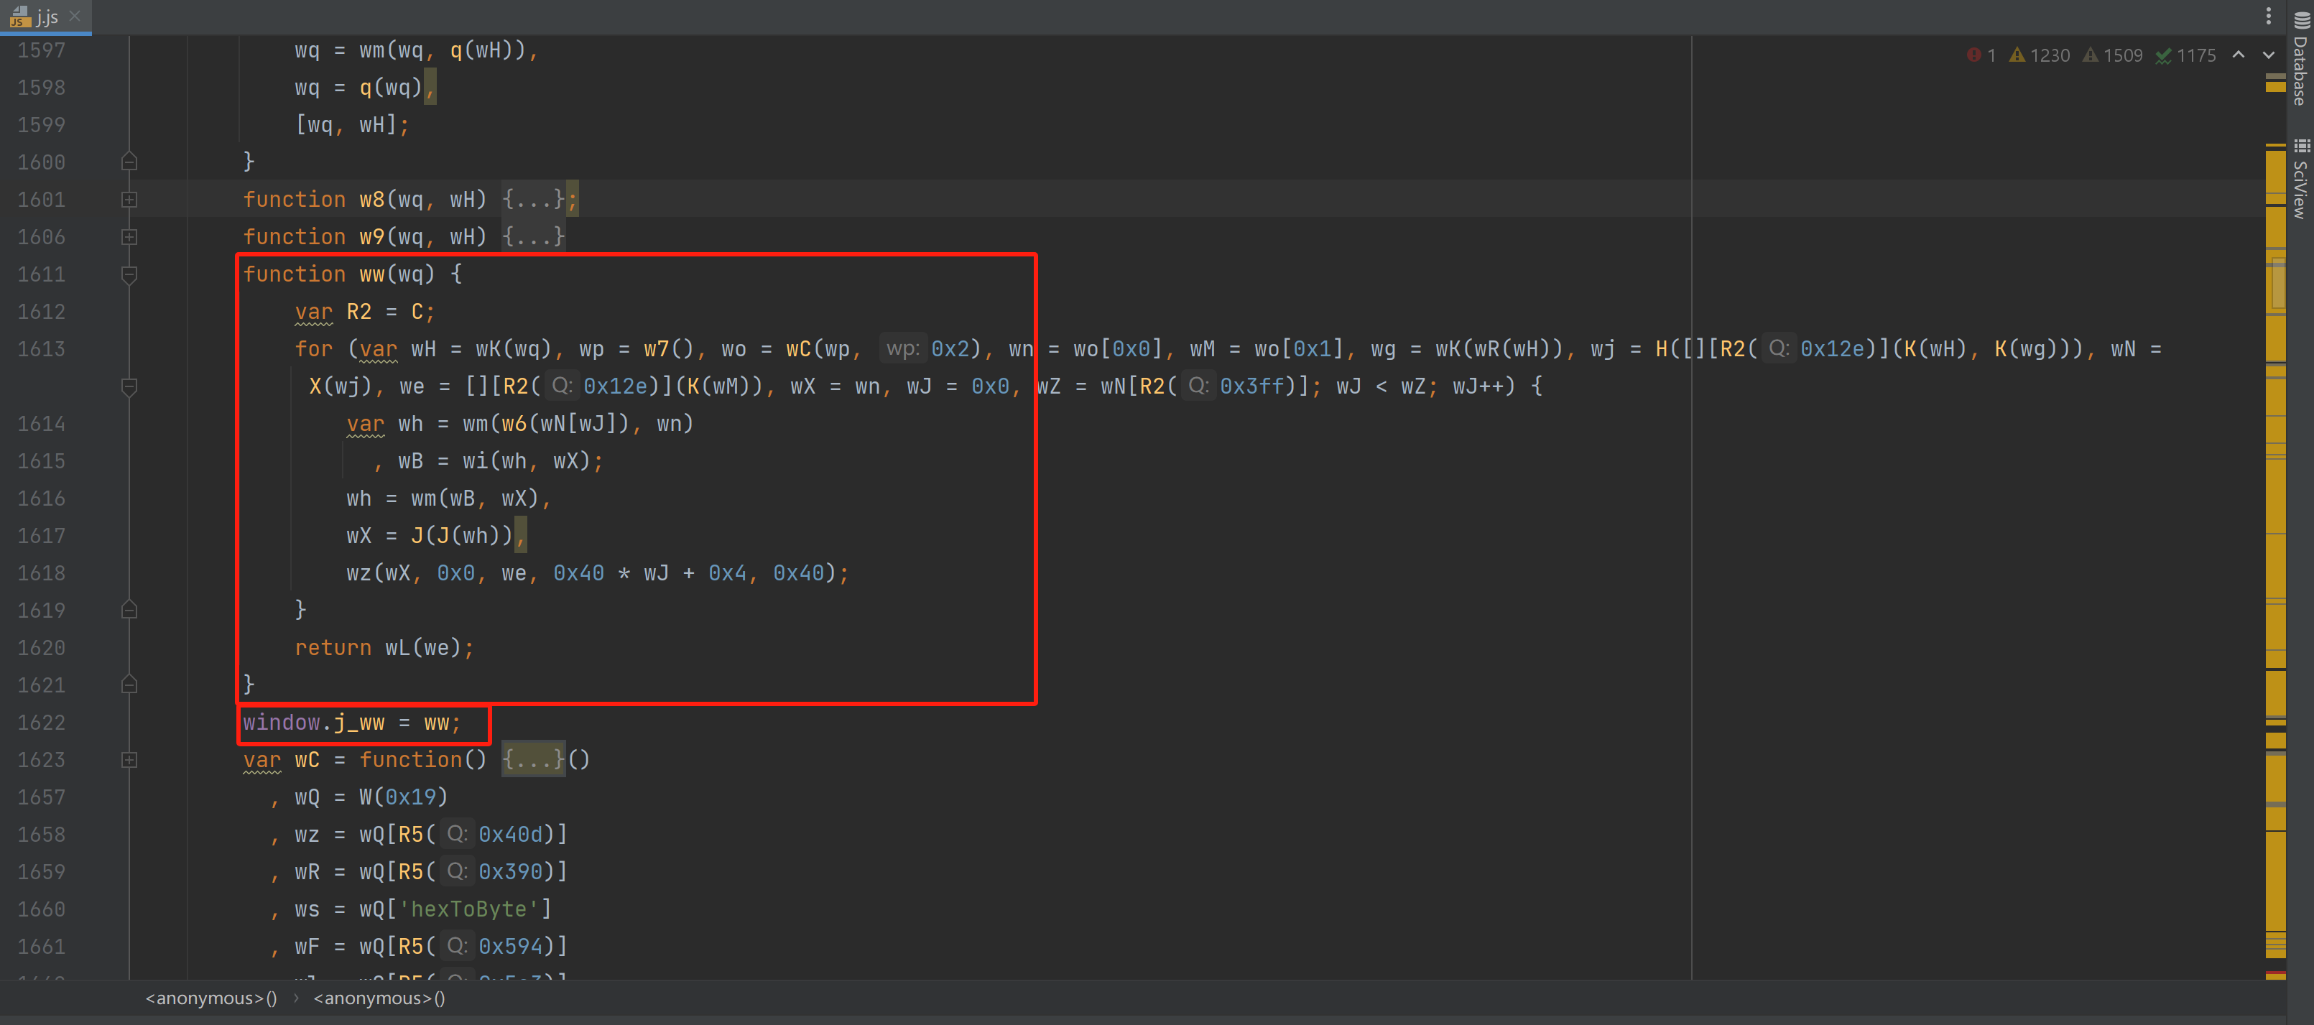Click 'wQ = W(0x19)' assignment
2314x1025 pixels.
(371, 797)
